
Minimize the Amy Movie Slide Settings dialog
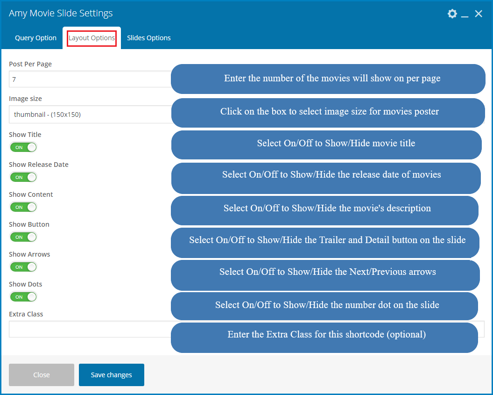(465, 15)
